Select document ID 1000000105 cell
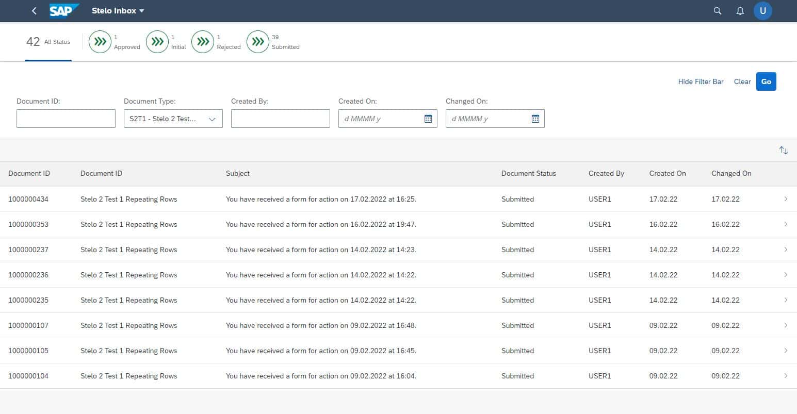Viewport: 797px width, 414px height. coord(28,351)
